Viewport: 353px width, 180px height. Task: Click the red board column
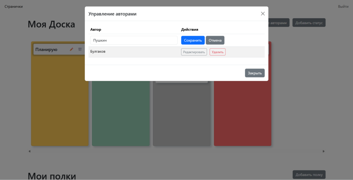(x=242, y=114)
